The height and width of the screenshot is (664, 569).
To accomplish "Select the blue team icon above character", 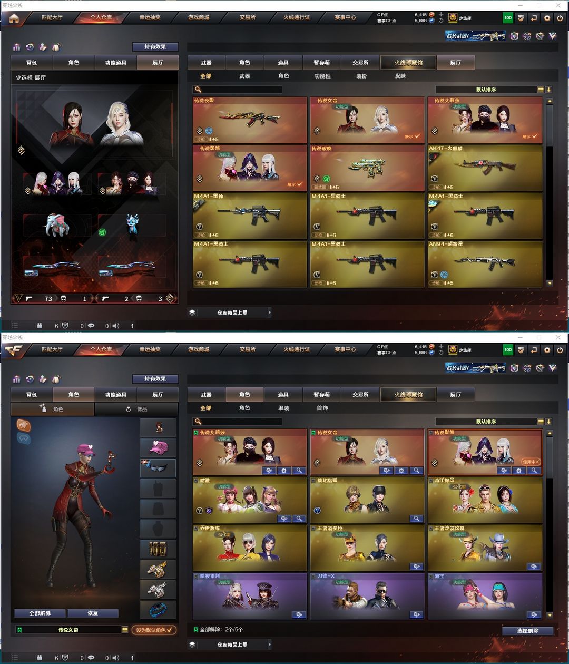I will [23, 438].
